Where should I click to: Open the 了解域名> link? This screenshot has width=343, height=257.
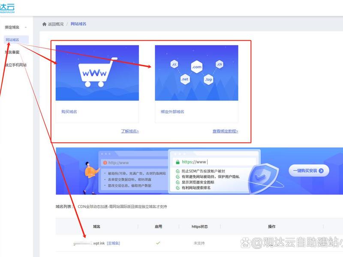pyautogui.click(x=130, y=131)
